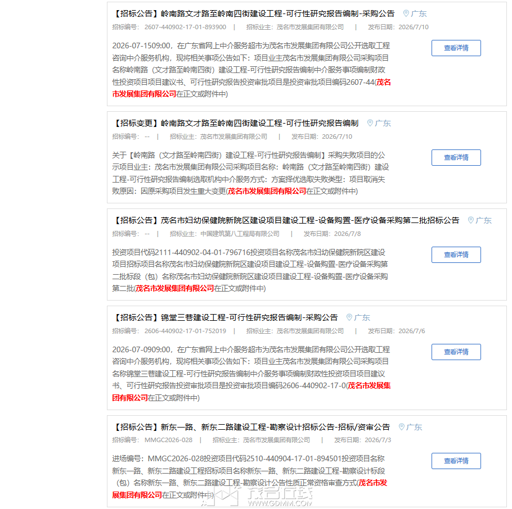
Task: Select 招标编号 MMGC2026-028 text
Action: pos(152,440)
